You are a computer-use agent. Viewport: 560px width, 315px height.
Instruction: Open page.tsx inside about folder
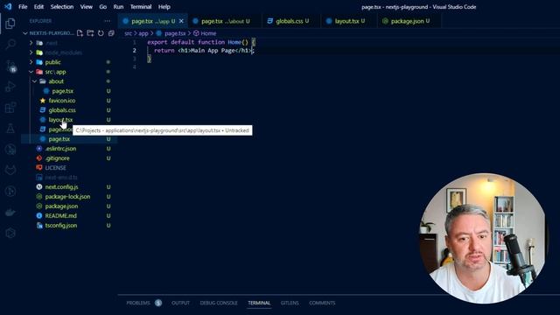tap(62, 91)
